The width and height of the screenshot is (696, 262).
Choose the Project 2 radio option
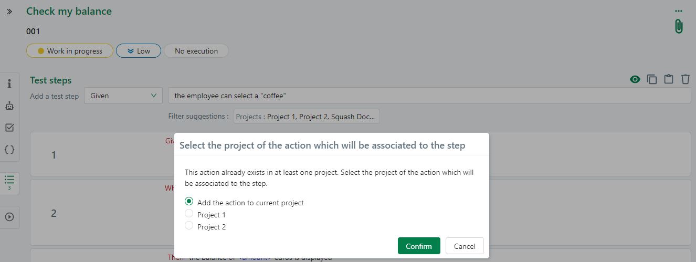coord(189,226)
